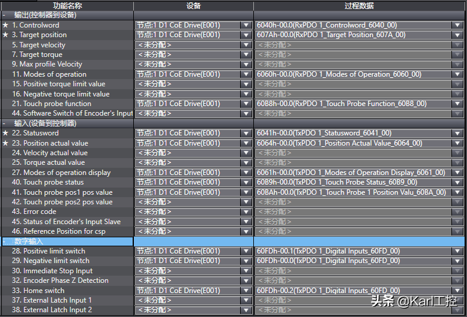This screenshot has height=317, width=467.
Task: Open process data dropdown for 1. Controlword
Action: coord(458,25)
